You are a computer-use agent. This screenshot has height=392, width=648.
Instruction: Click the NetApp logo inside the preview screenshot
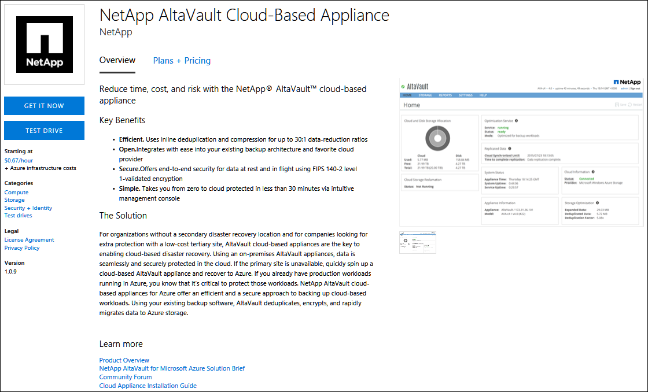coord(627,82)
